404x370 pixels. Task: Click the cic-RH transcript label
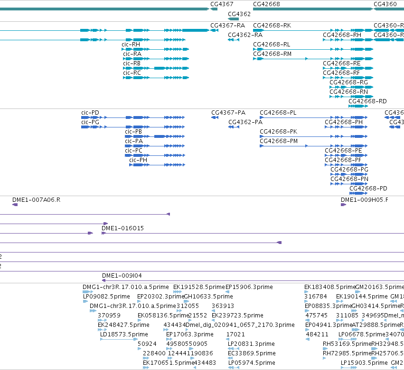click(x=131, y=45)
